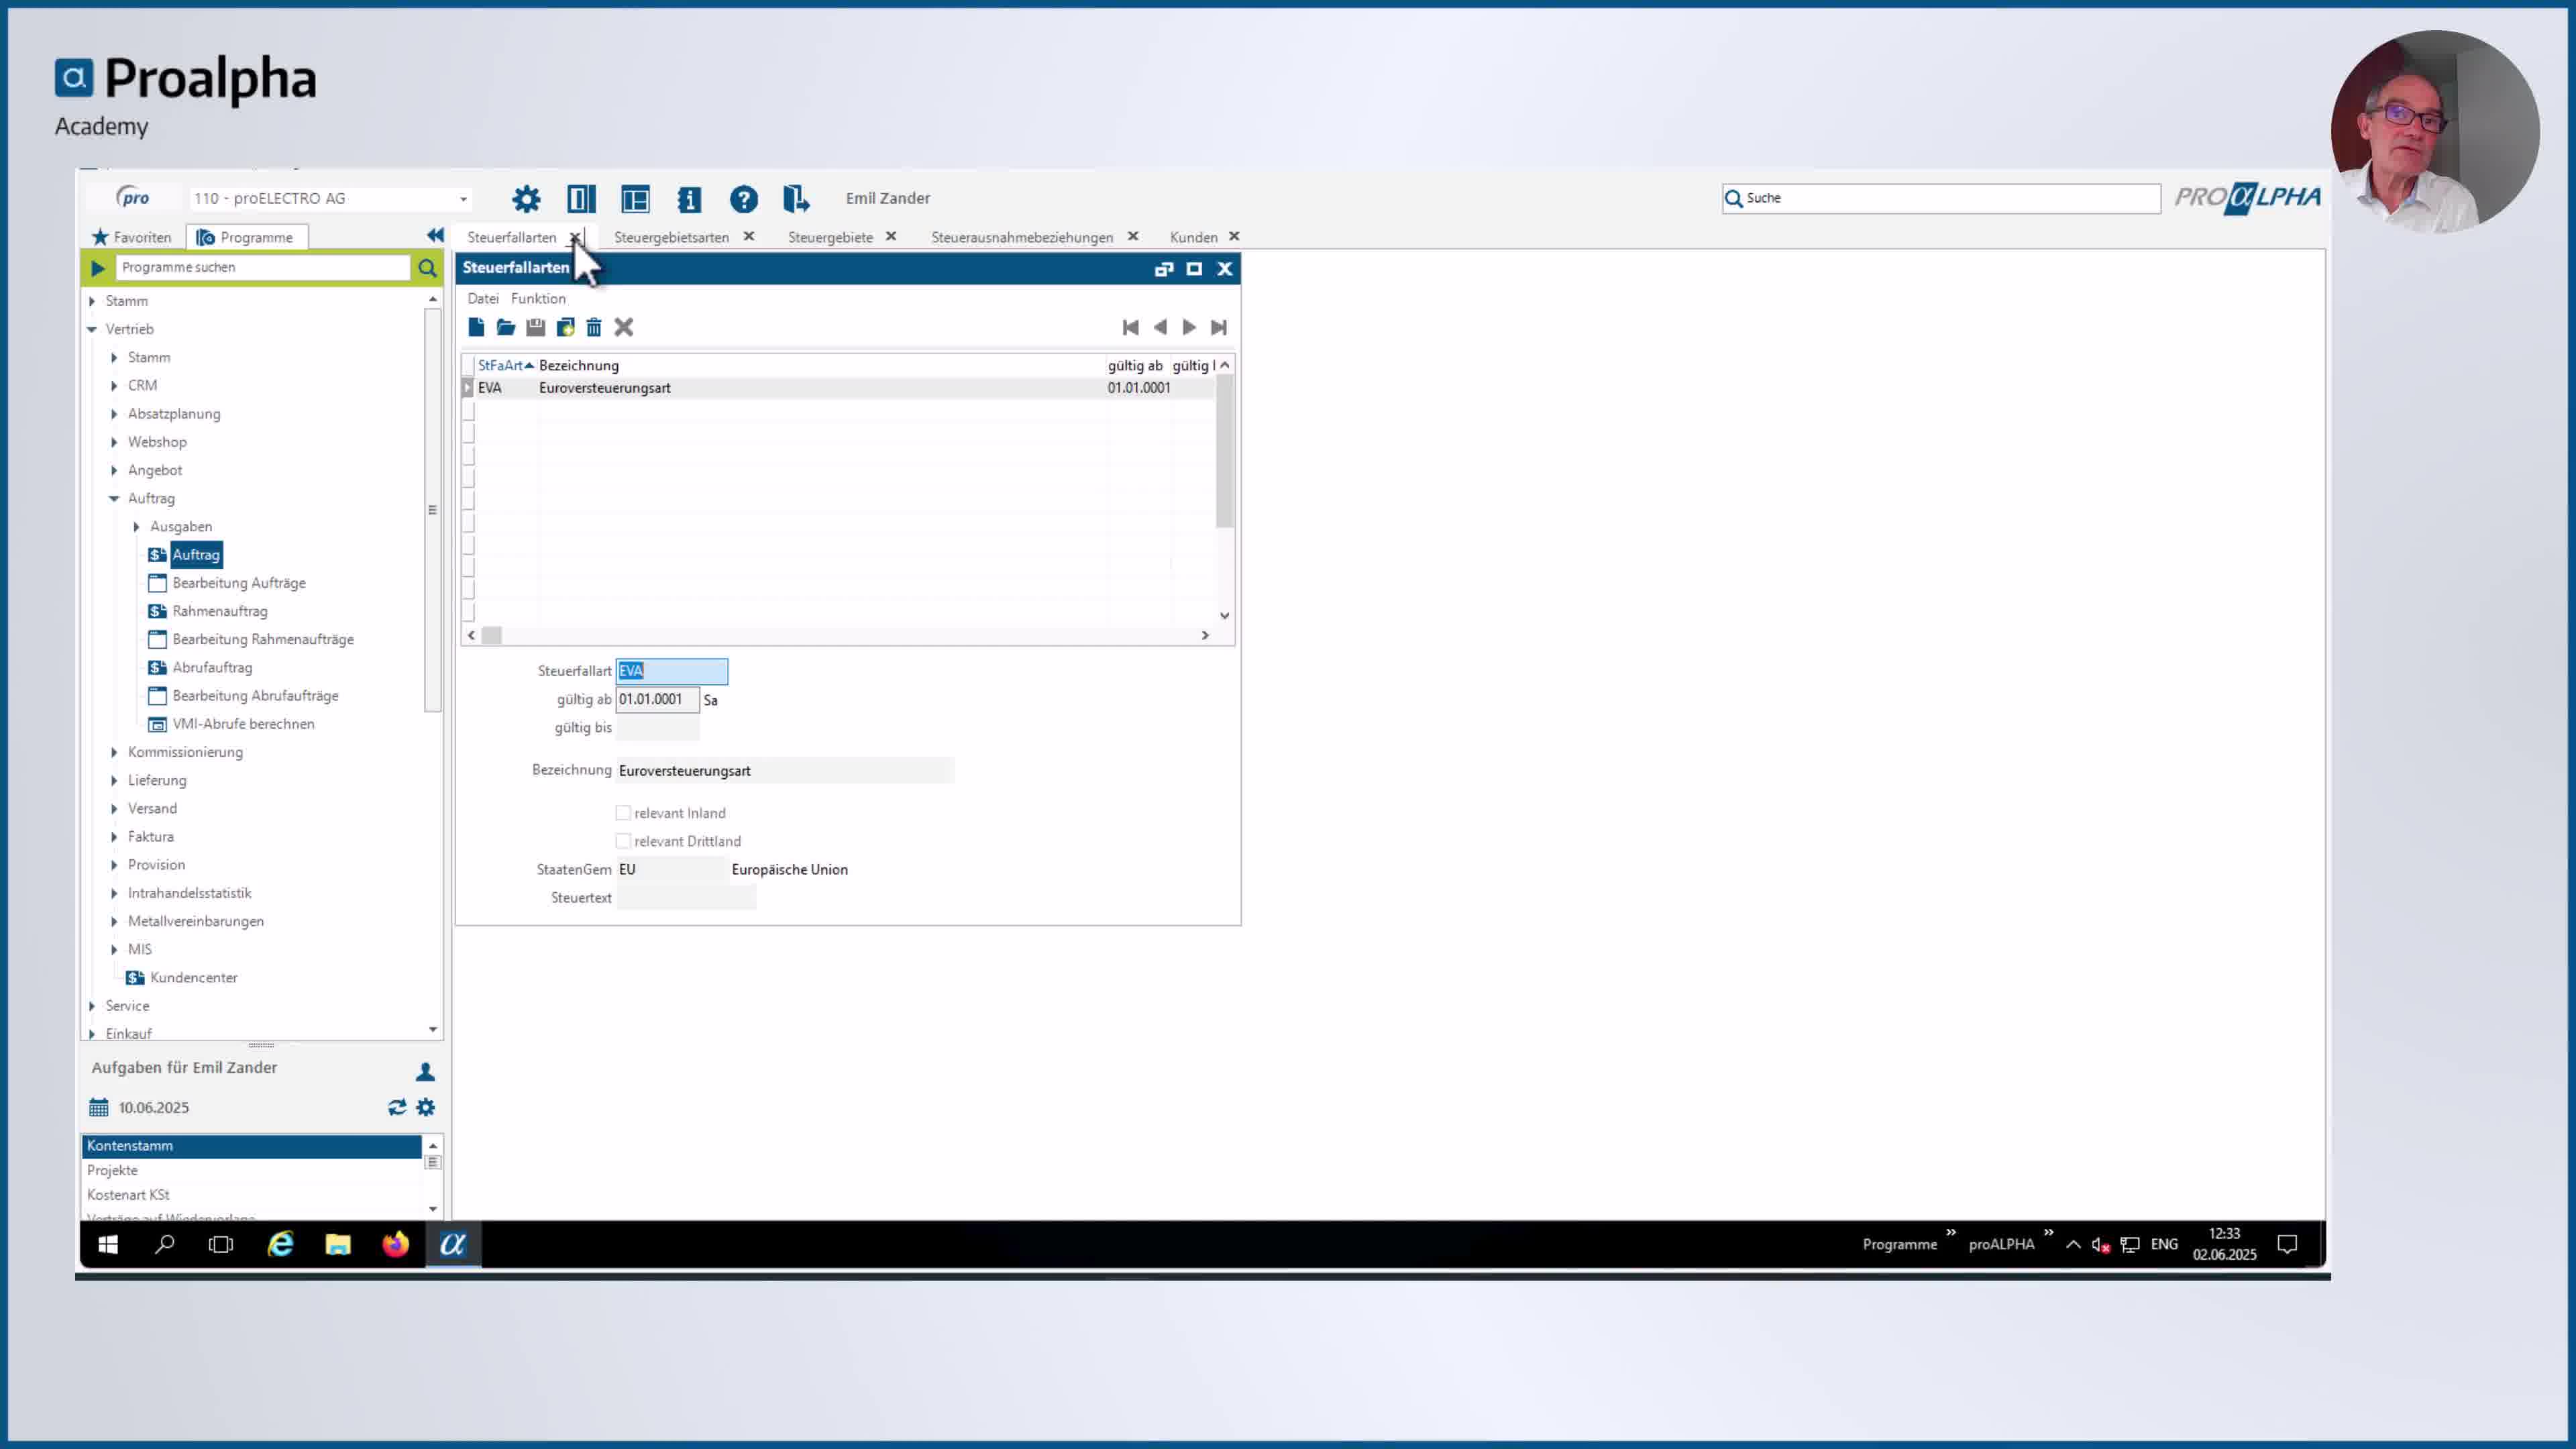Open the Datei menu
The height and width of the screenshot is (1449, 2576).
pos(483,298)
